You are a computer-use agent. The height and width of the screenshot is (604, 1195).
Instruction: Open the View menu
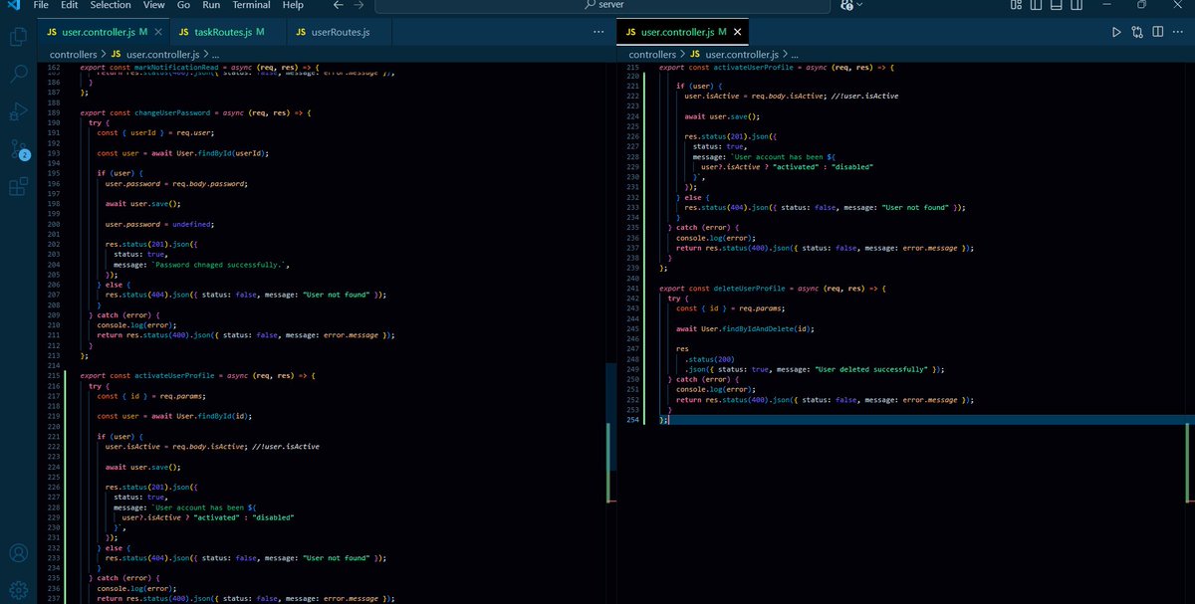click(x=154, y=5)
